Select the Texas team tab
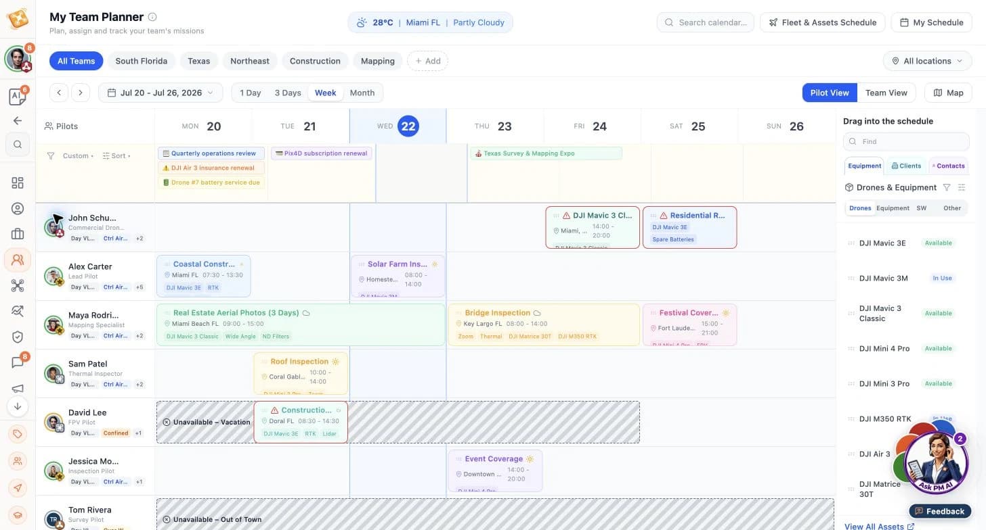Viewport: 986px width, 530px height. pos(198,61)
